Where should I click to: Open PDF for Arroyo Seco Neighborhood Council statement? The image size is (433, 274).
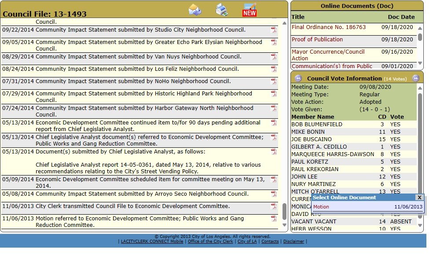point(274,194)
